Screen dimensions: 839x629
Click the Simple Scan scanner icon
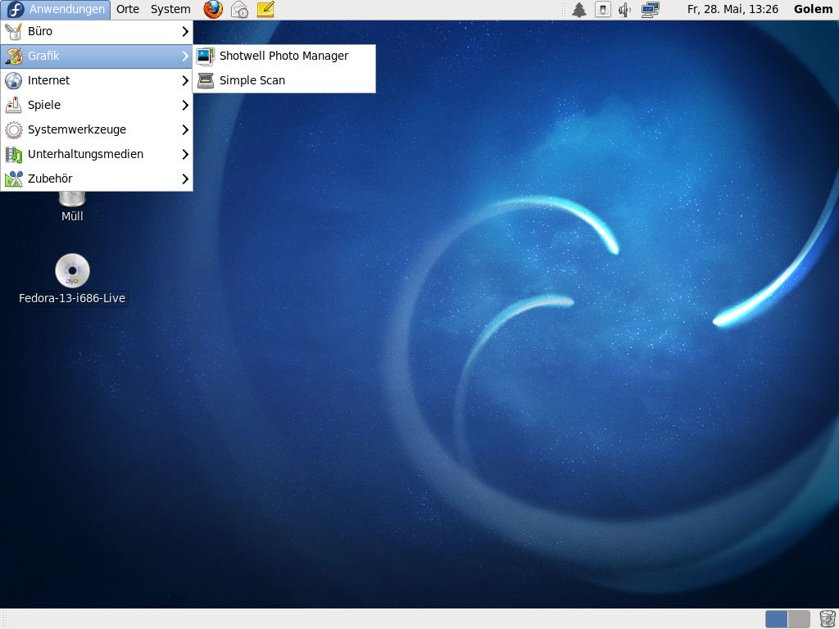coord(206,80)
